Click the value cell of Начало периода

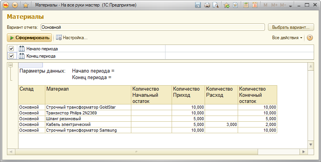point(239,49)
